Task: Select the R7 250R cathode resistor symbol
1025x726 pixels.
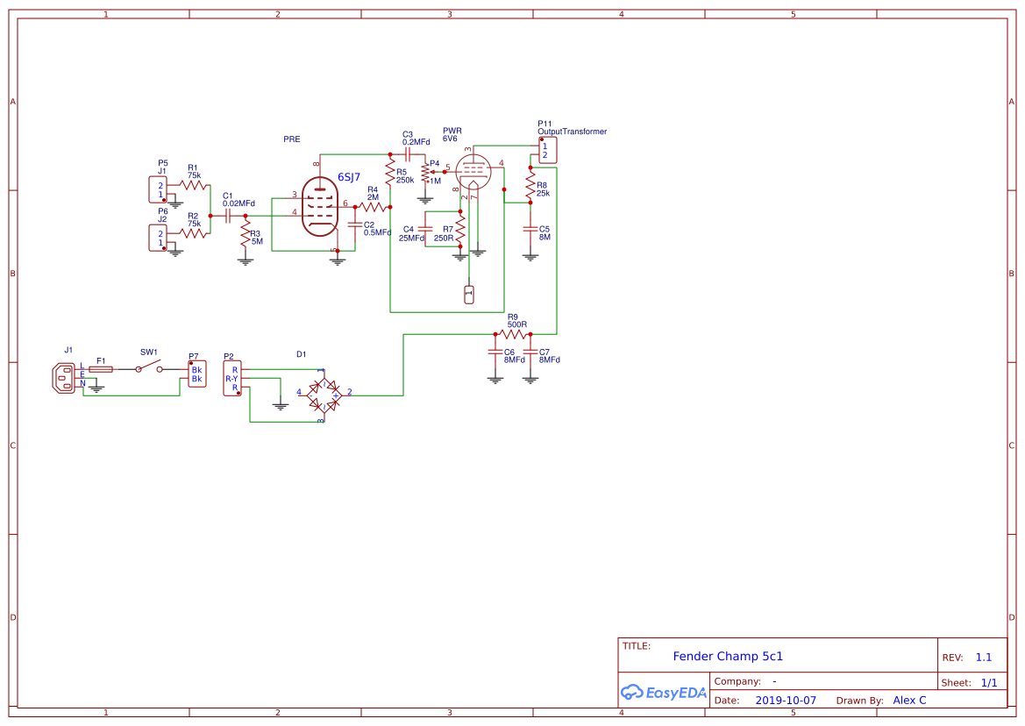Action: click(460, 230)
